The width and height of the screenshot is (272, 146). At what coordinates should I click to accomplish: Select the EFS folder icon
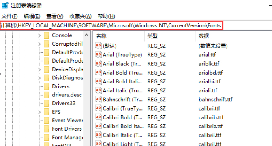(47, 112)
